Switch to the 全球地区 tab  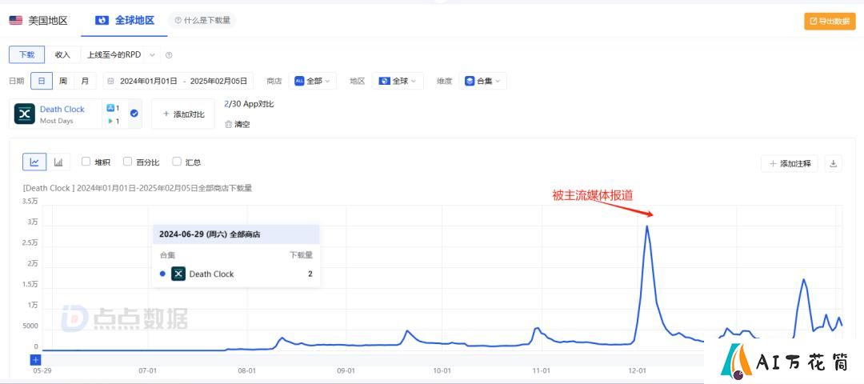pyautogui.click(x=125, y=20)
